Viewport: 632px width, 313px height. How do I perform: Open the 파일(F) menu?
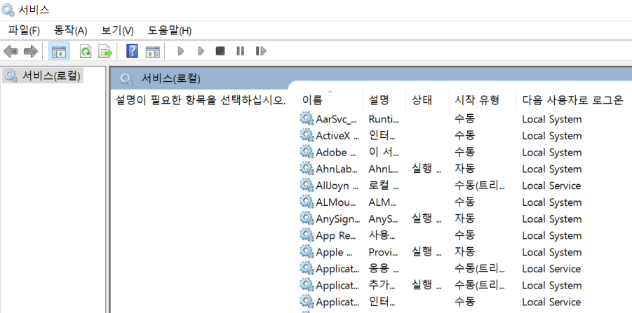click(24, 31)
